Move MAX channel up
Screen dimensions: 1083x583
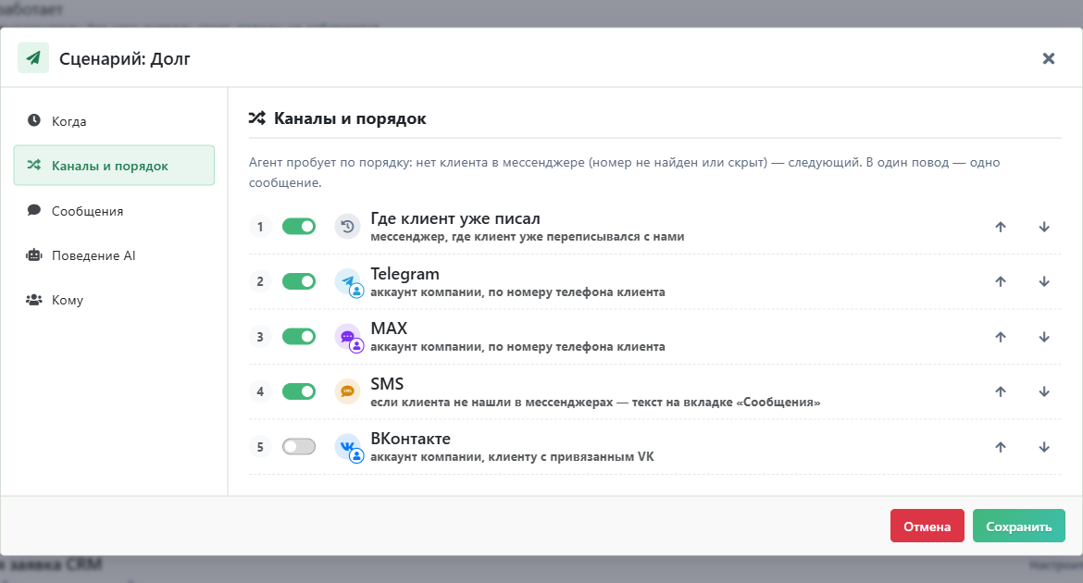click(1000, 337)
